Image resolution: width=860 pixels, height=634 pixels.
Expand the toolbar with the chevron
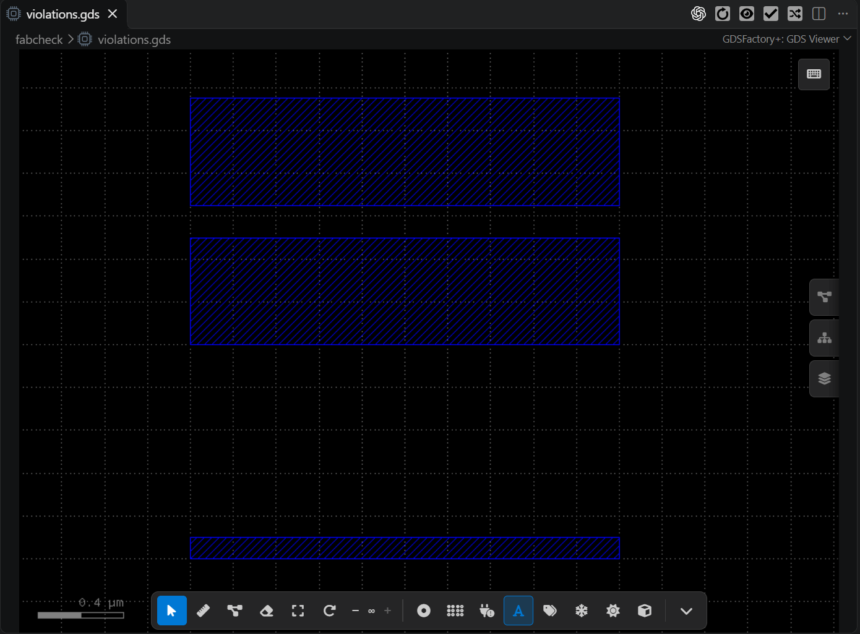(686, 611)
